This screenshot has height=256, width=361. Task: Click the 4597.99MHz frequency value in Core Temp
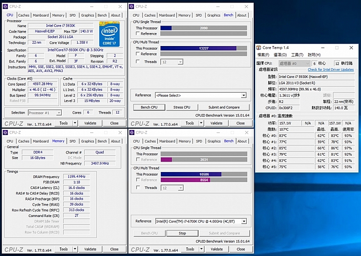pyautogui.click(x=316, y=89)
